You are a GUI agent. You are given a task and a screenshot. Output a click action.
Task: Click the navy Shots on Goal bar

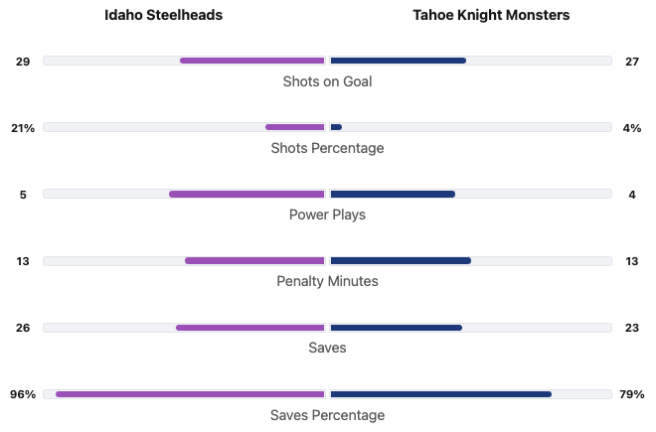click(x=398, y=61)
